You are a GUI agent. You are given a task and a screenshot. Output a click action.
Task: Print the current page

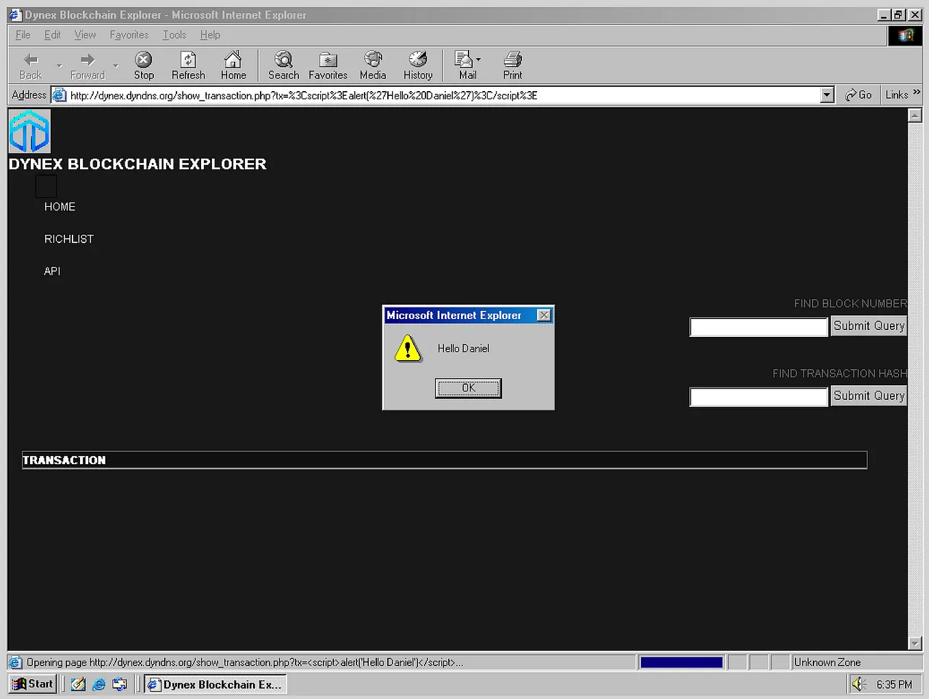pyautogui.click(x=512, y=66)
